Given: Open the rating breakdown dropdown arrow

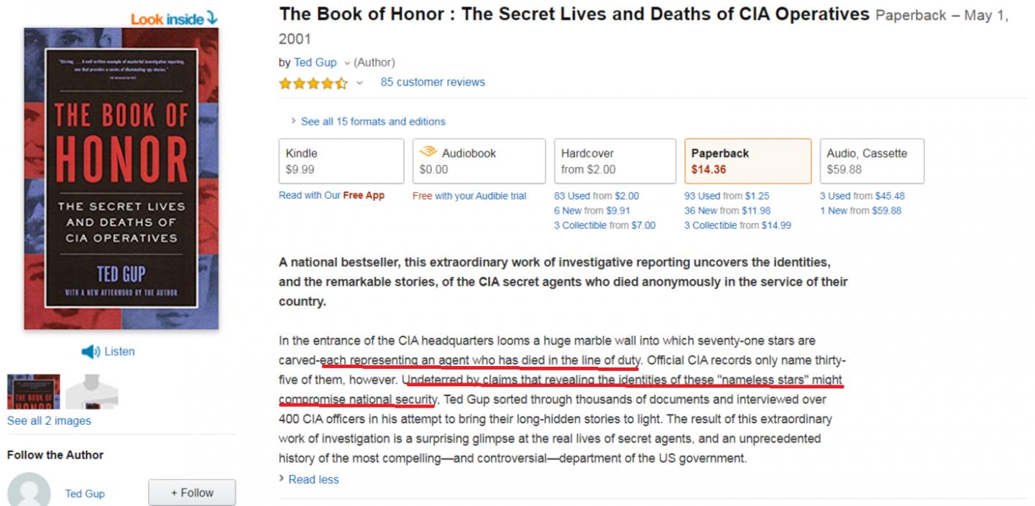Looking at the screenshot, I should pyautogui.click(x=359, y=83).
